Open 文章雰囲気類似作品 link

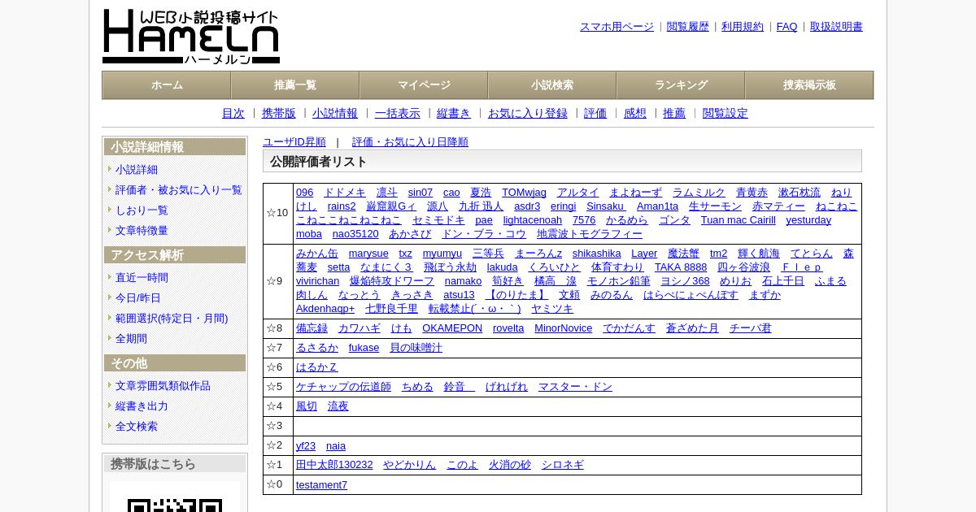pyautogui.click(x=163, y=386)
